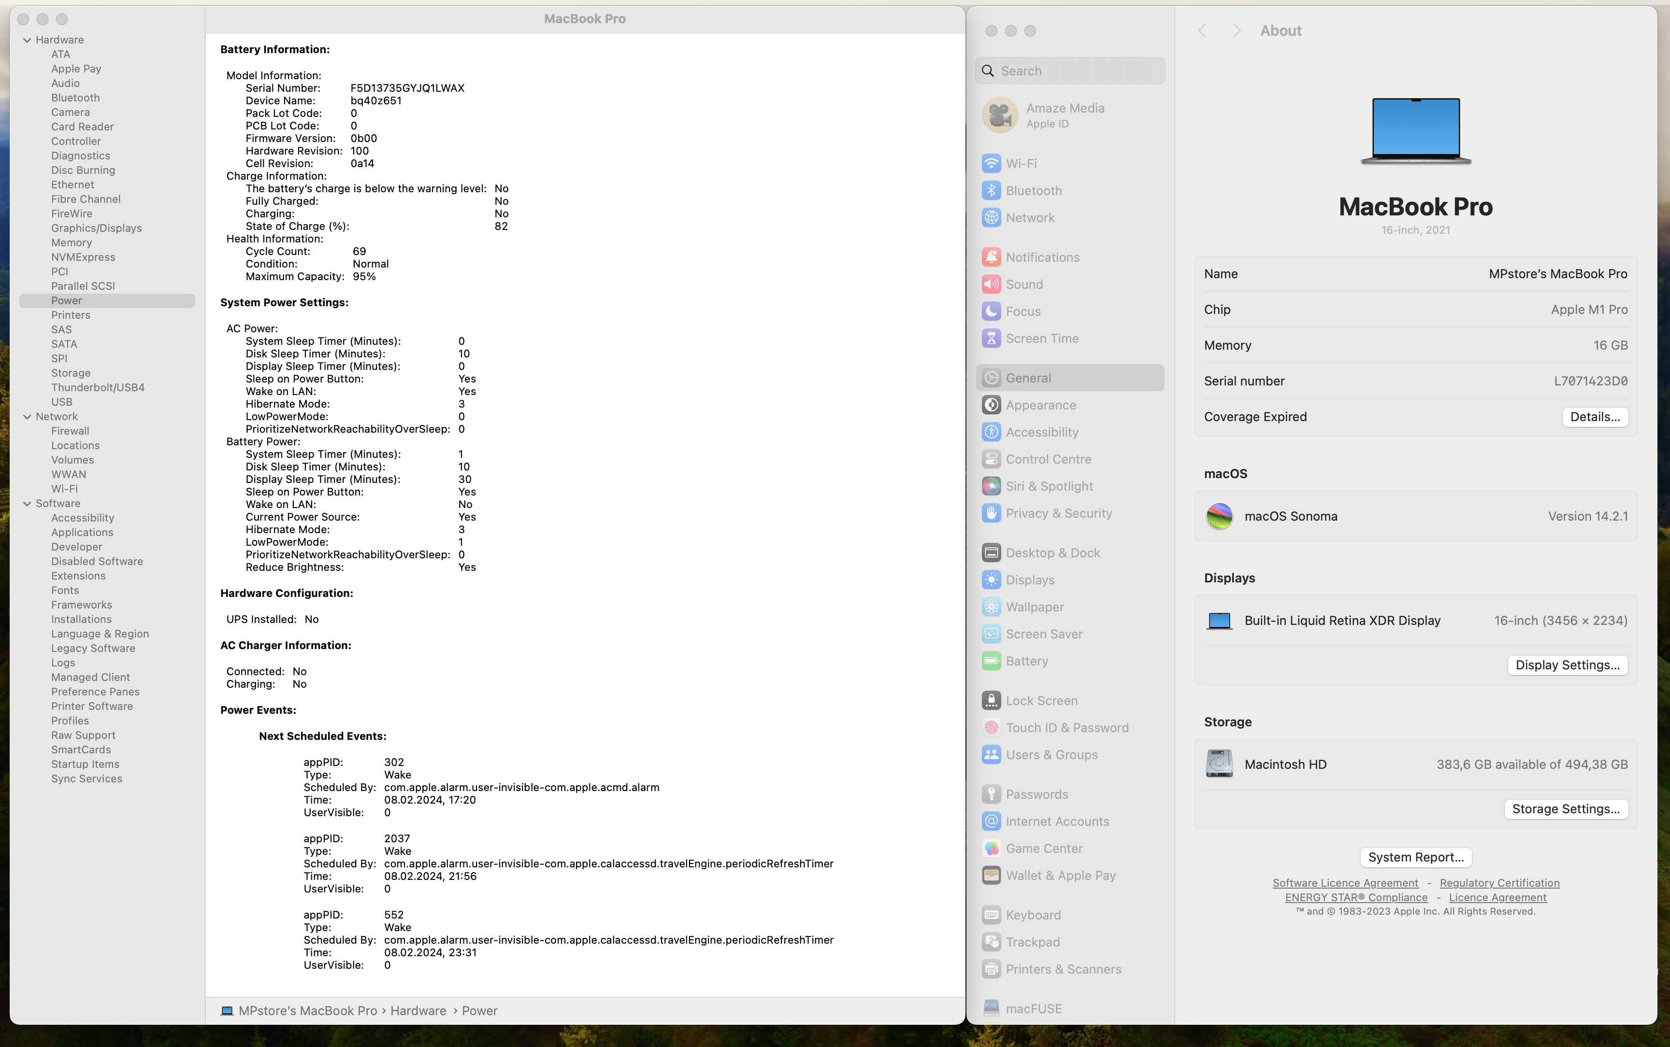The width and height of the screenshot is (1670, 1047).
Task: Collapse the Network section in System Information
Action: click(x=27, y=416)
